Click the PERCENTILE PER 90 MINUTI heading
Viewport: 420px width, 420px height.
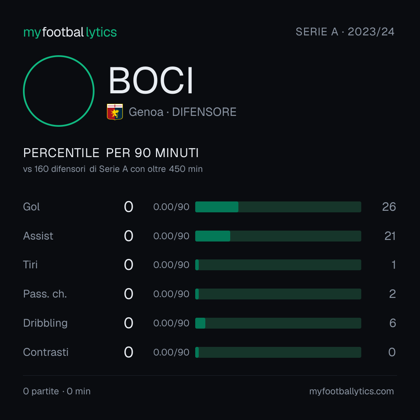pyautogui.click(x=111, y=153)
